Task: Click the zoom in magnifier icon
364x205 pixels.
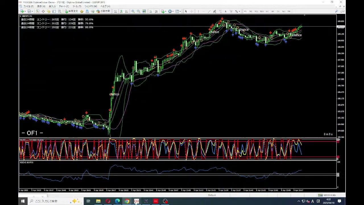Action: [x=133, y=11]
